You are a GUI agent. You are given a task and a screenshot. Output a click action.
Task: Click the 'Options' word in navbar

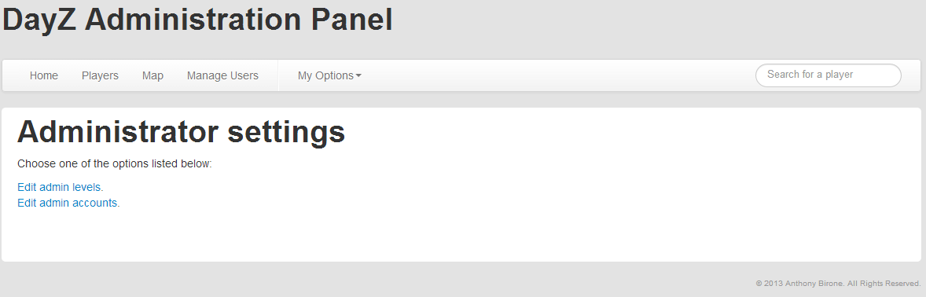click(334, 75)
